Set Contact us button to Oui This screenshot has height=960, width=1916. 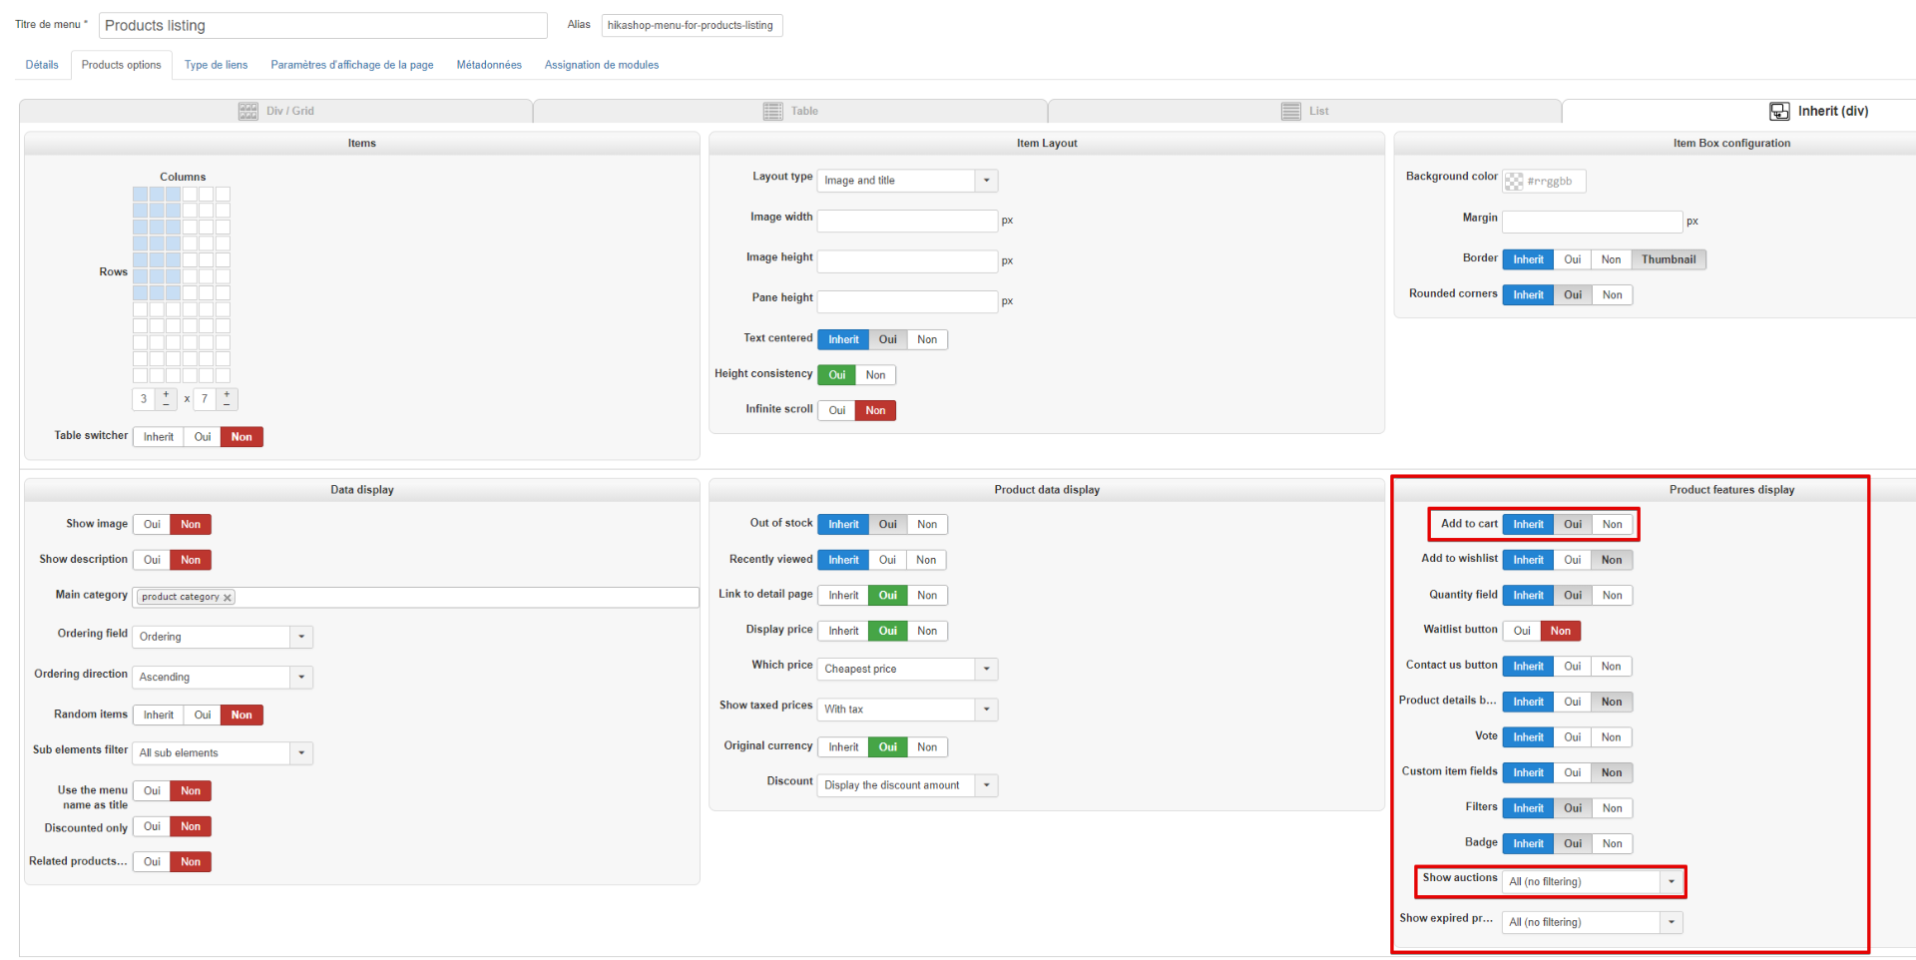pos(1573,667)
